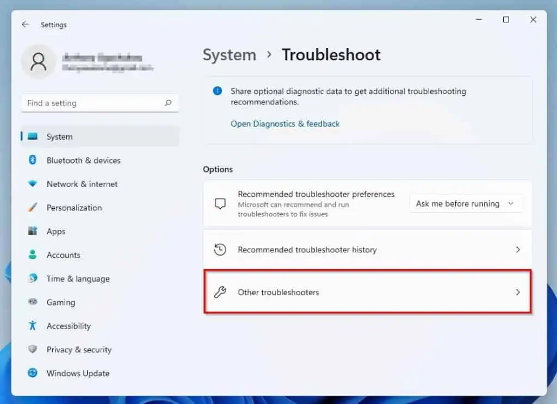The width and height of the screenshot is (557, 404).
Task: Click the Apps icon in sidebar
Action: (x=32, y=231)
